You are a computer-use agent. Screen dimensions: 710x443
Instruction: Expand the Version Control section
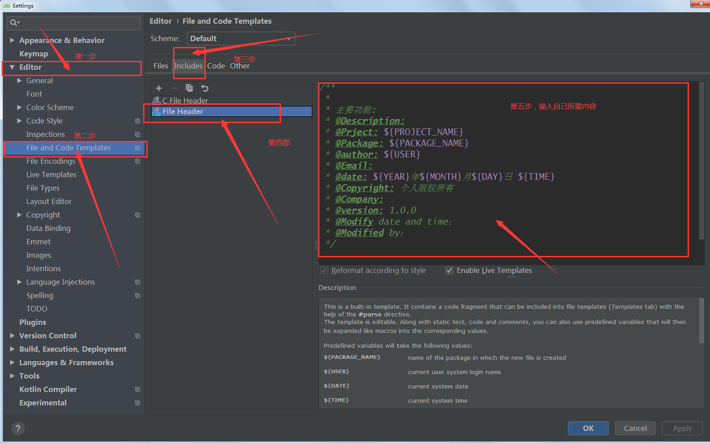coord(12,336)
